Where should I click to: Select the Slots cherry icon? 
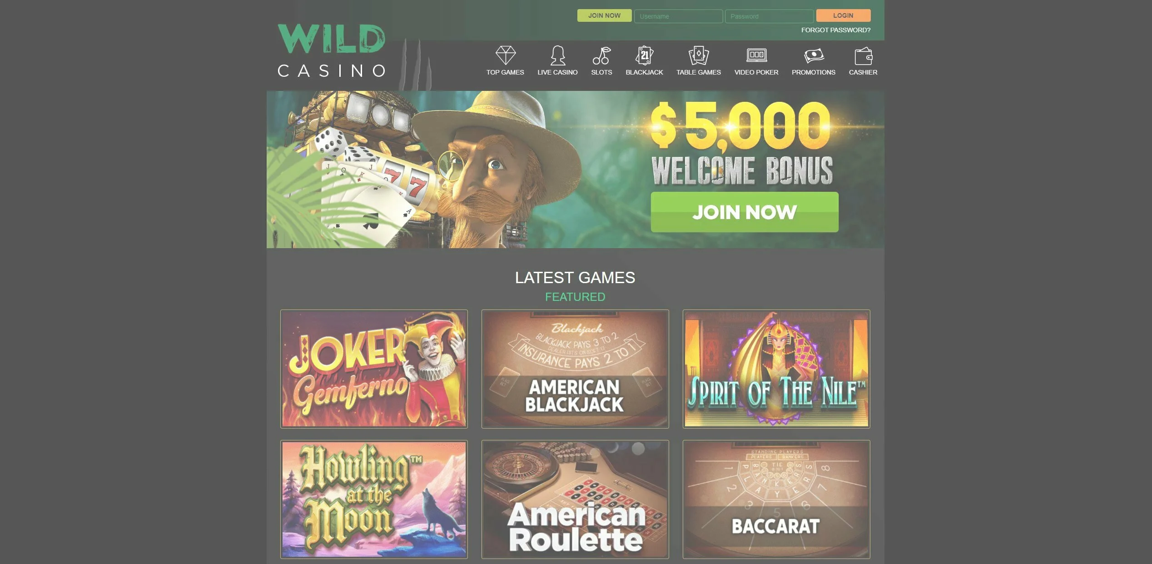pos(601,55)
